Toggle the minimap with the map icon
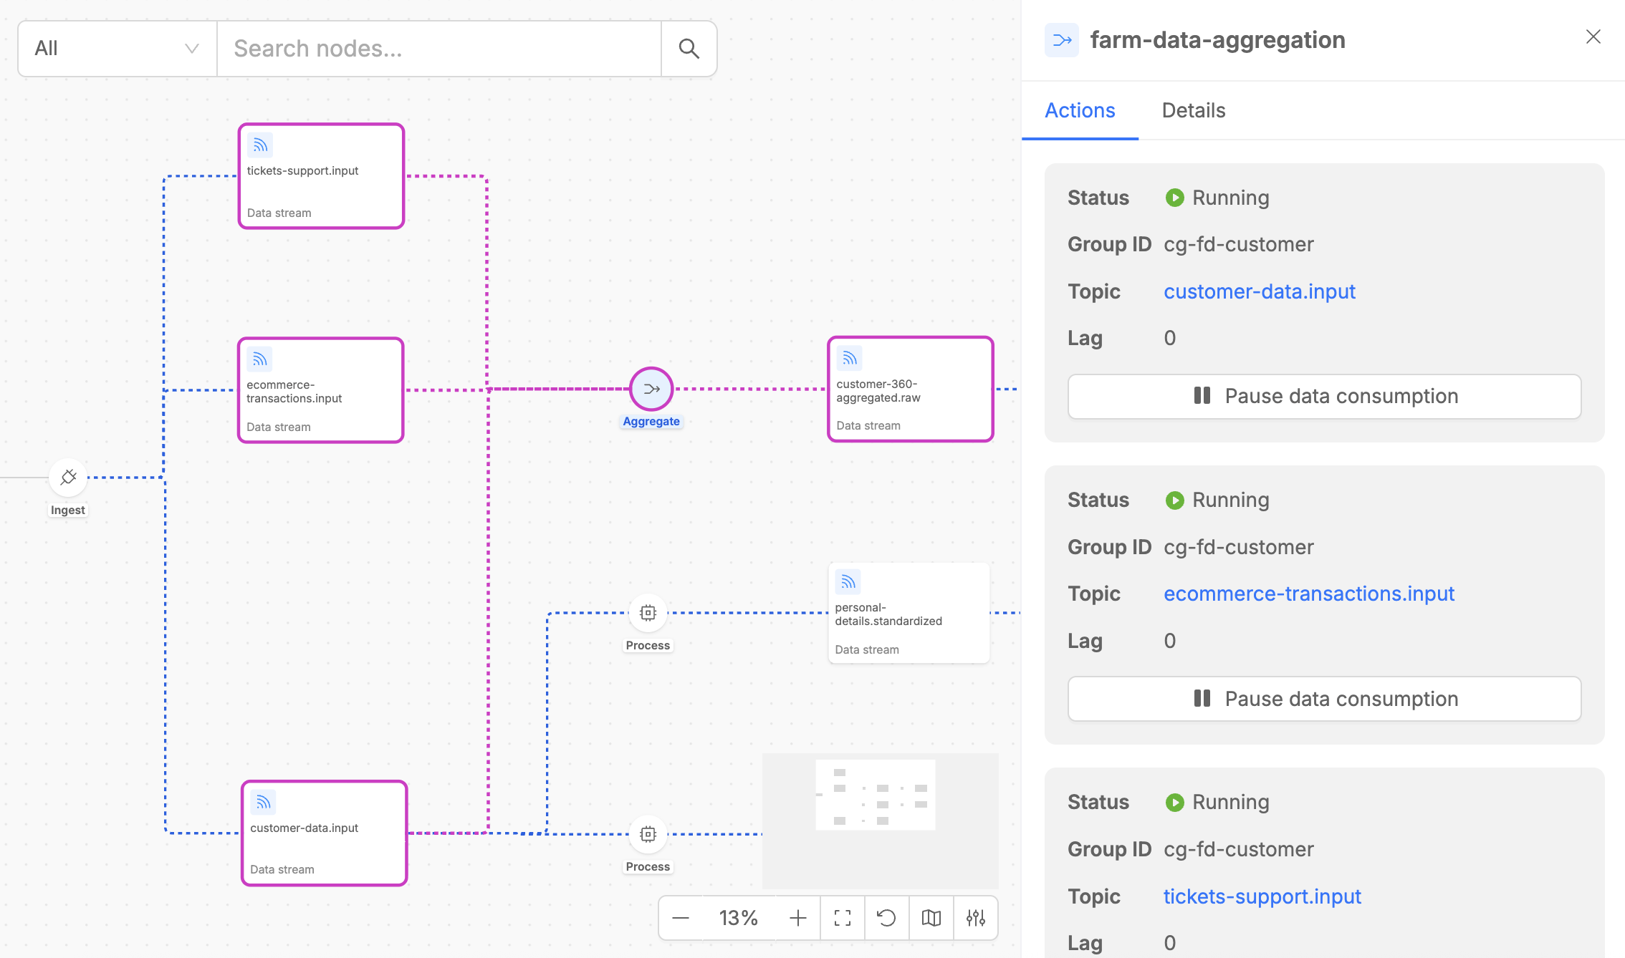This screenshot has width=1625, height=958. click(931, 918)
